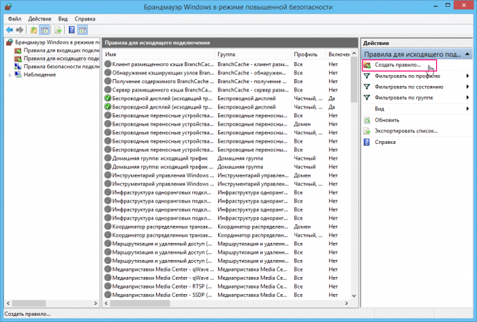Click the Forward arrow toolbar icon

20,30
